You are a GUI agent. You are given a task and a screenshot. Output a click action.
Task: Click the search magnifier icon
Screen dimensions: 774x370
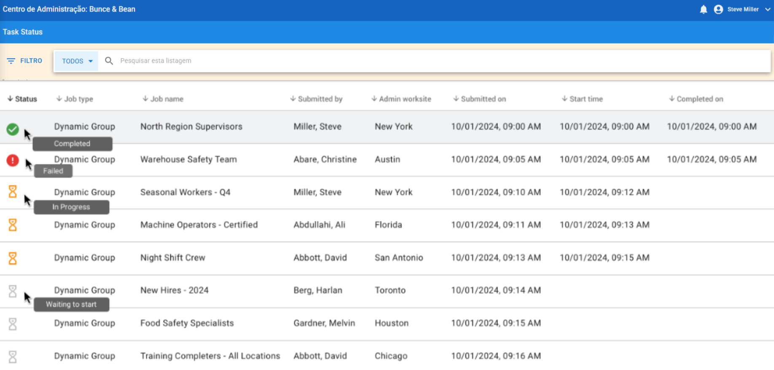point(109,61)
